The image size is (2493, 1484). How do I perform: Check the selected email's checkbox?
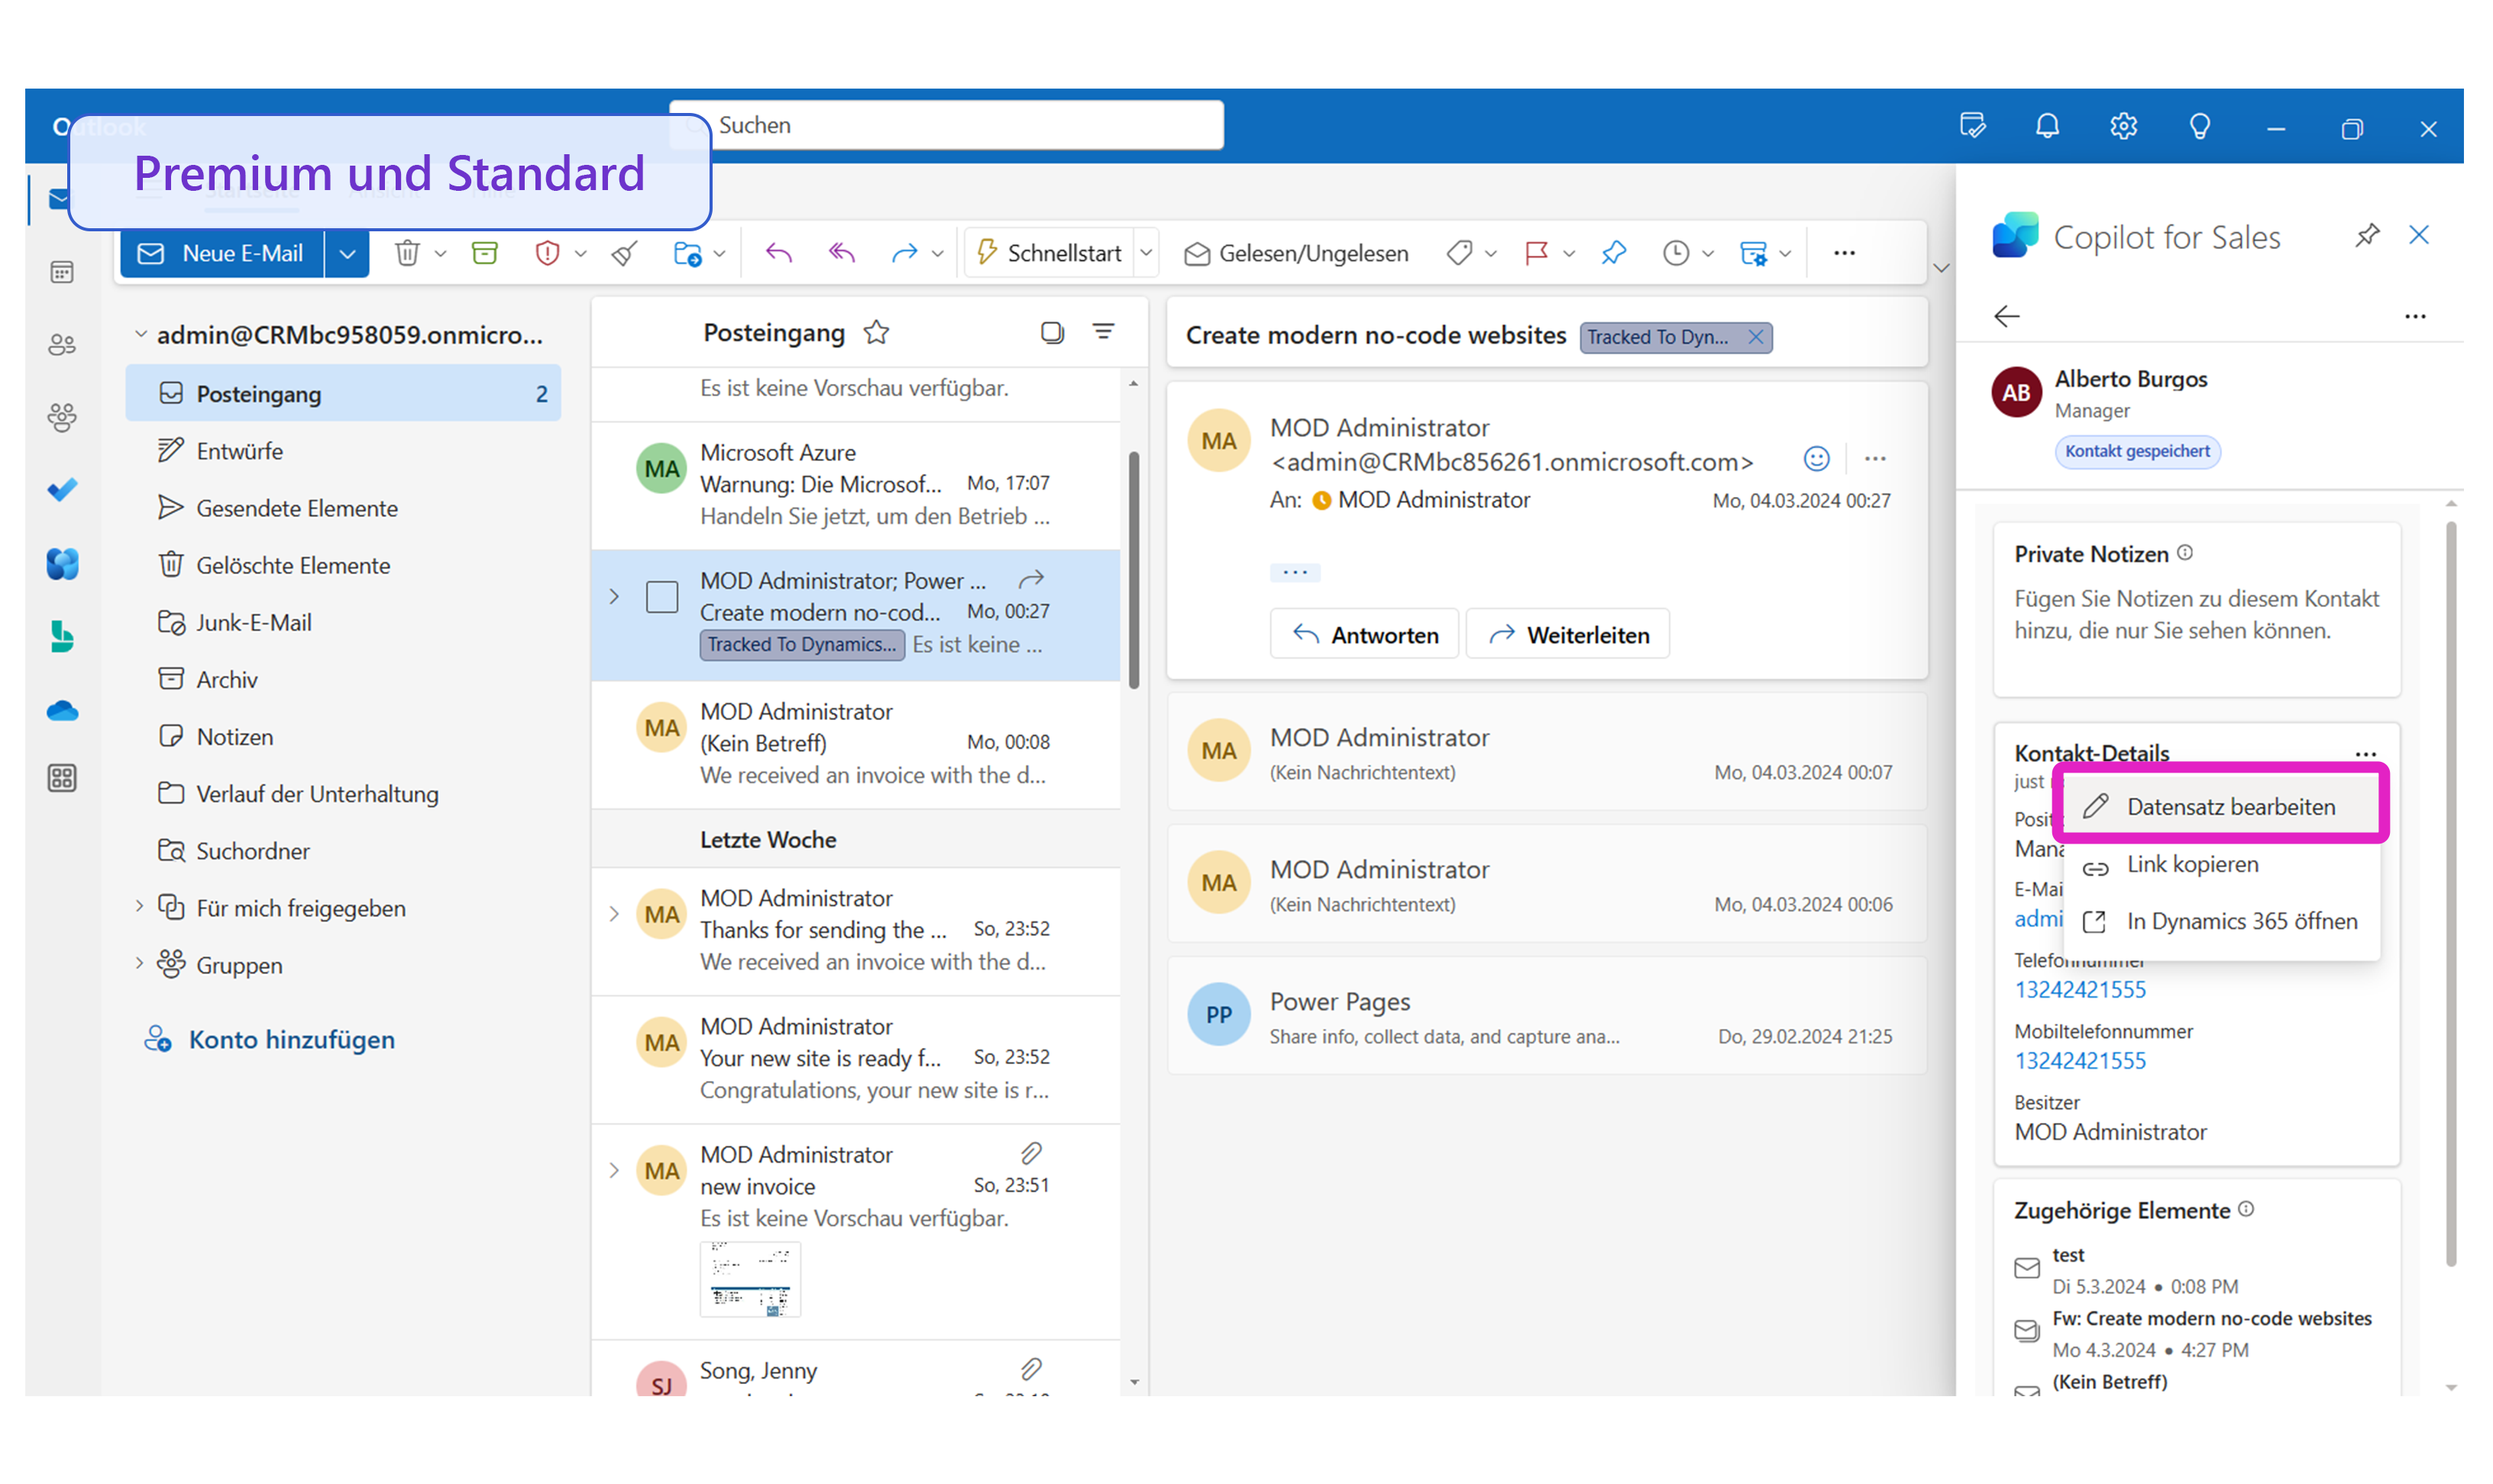[x=661, y=597]
